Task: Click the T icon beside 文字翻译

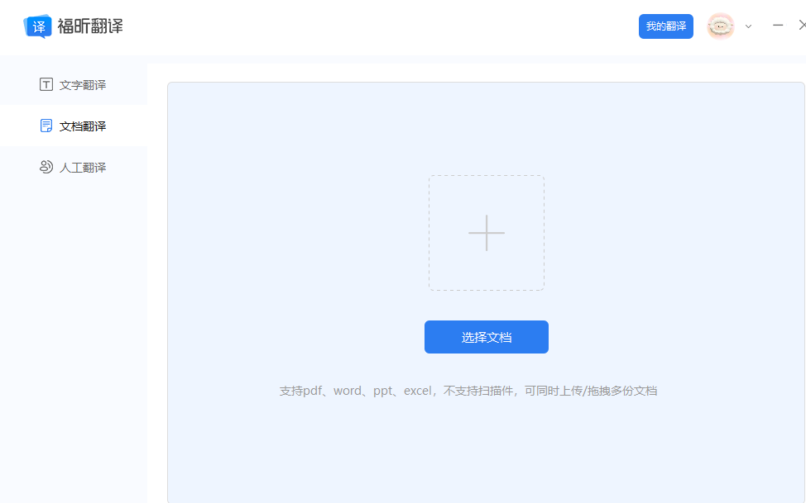Action: (x=46, y=84)
